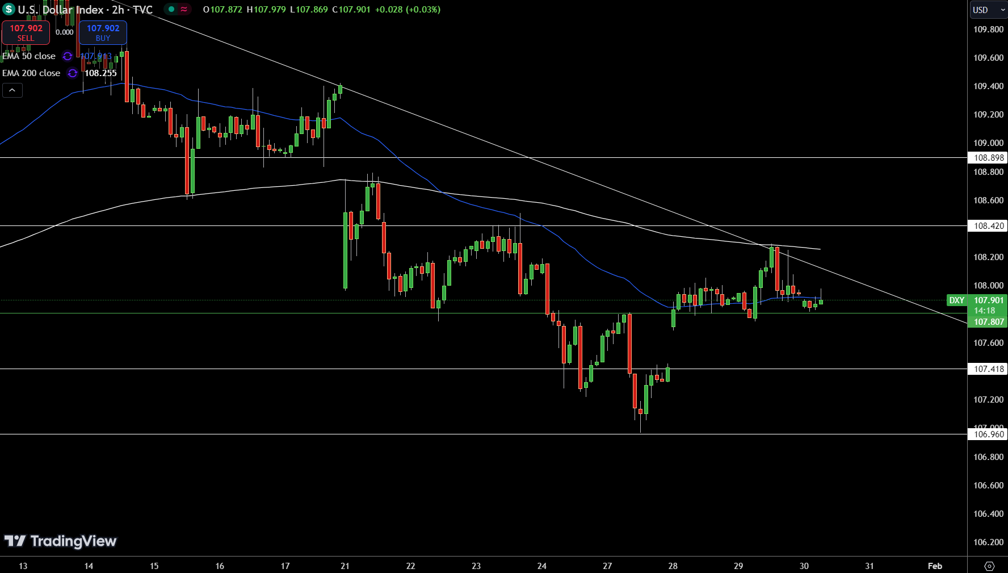Viewport: 1008px width, 573px height.
Task: Click the change value +0.028 (+0.03%)
Action: [408, 10]
